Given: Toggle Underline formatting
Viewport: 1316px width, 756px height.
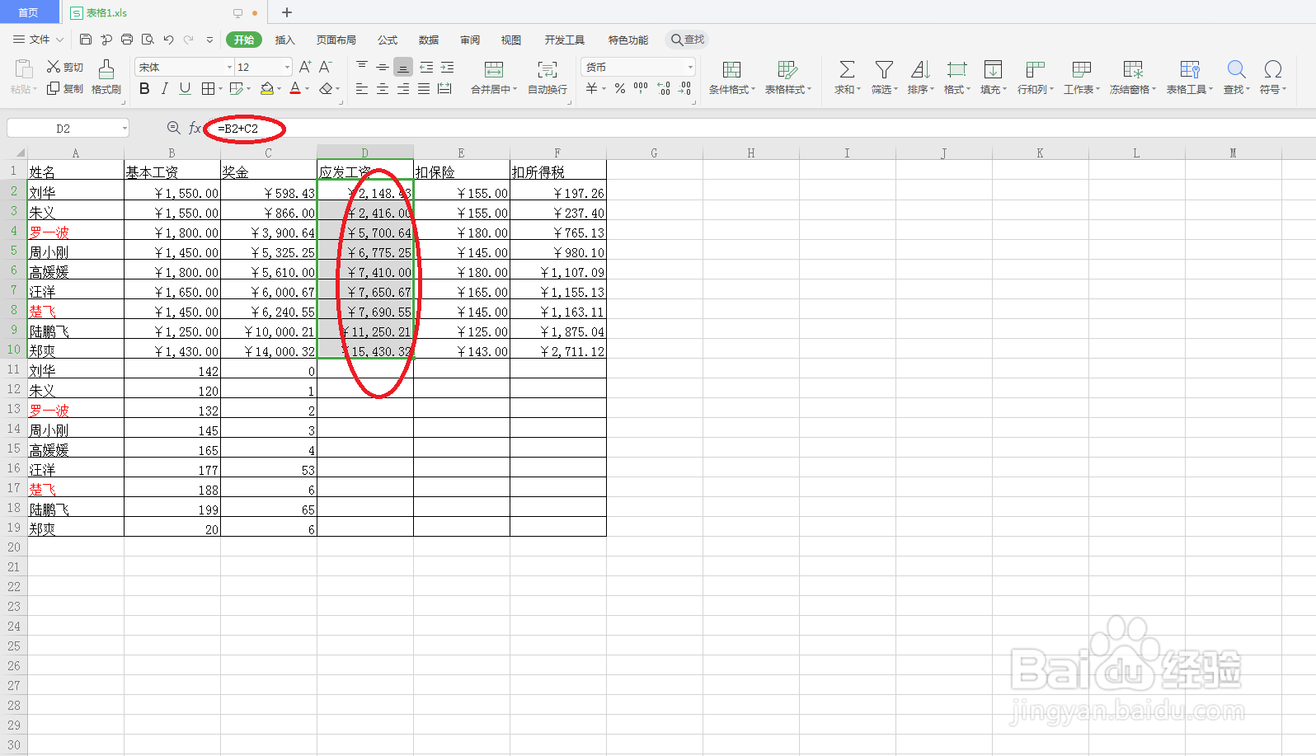Looking at the screenshot, I should (x=185, y=88).
